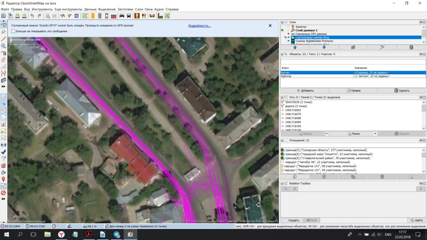Select the brick wall barrier preset icon
Image resolution: width=427 pixels, height=240 pixels.
[x=113, y=16]
